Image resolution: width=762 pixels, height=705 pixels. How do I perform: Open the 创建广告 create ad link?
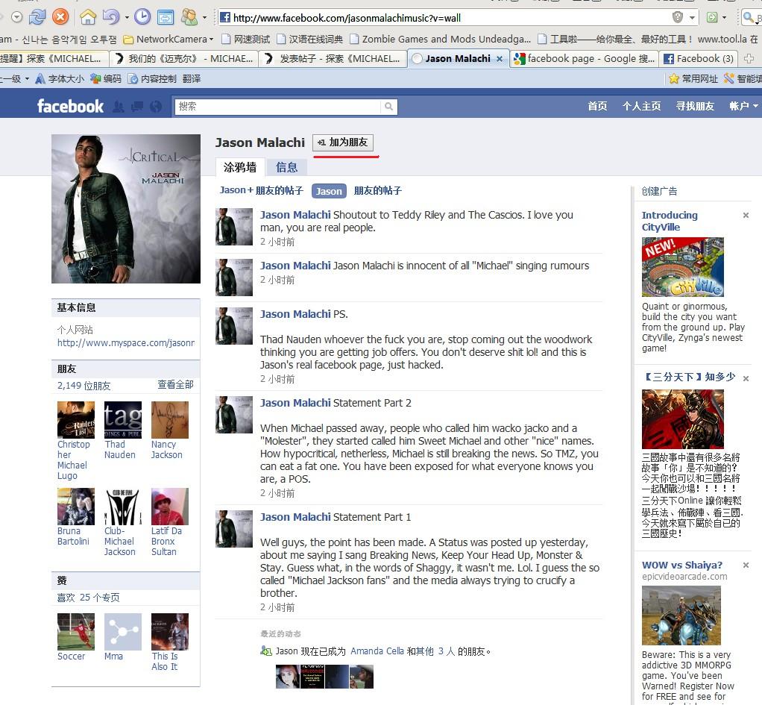point(659,191)
